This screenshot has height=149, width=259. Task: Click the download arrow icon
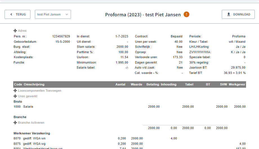click(x=229, y=14)
